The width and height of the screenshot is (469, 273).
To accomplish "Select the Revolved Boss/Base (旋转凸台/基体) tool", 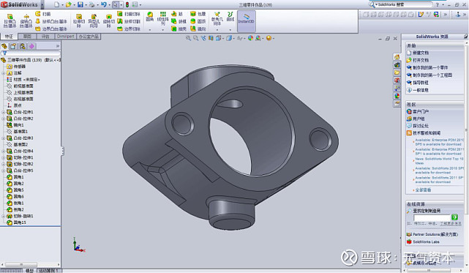I will click(26, 20).
